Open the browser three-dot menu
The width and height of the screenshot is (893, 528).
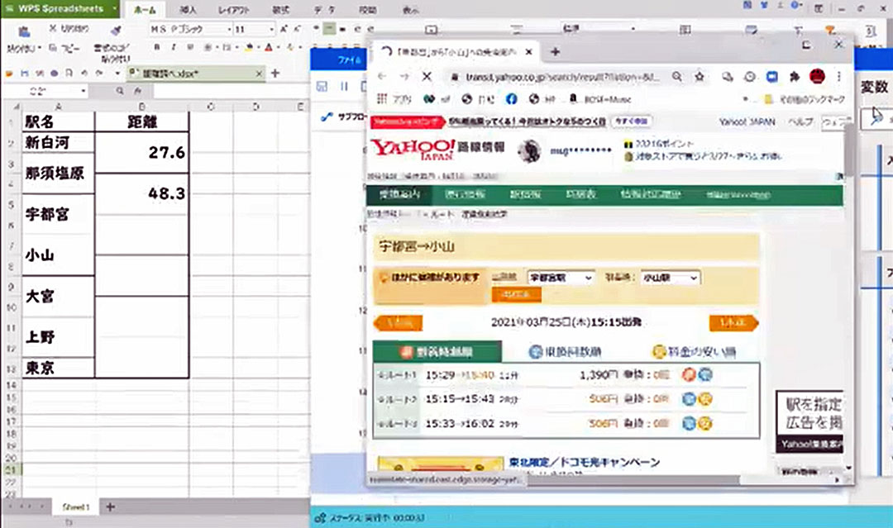839,76
